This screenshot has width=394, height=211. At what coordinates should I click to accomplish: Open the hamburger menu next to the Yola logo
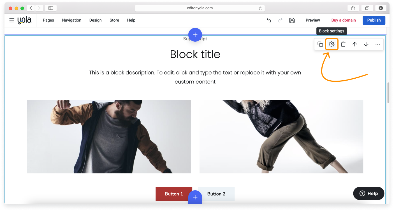point(11,20)
